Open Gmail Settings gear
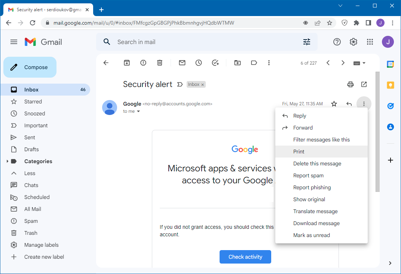 tap(353, 42)
